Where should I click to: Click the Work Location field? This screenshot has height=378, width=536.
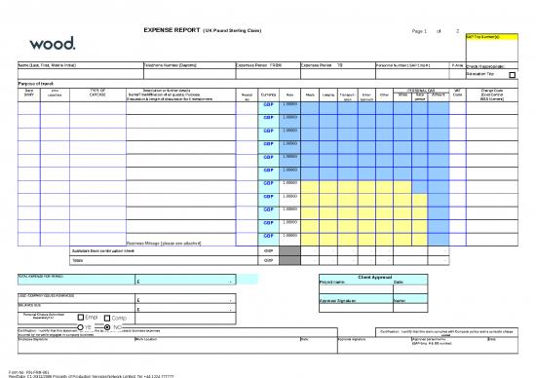tap(217, 345)
